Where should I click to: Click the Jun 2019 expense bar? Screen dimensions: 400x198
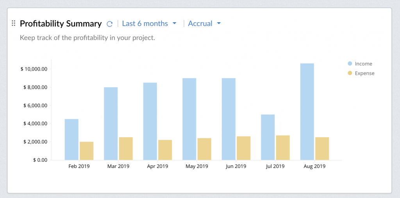(x=243, y=148)
